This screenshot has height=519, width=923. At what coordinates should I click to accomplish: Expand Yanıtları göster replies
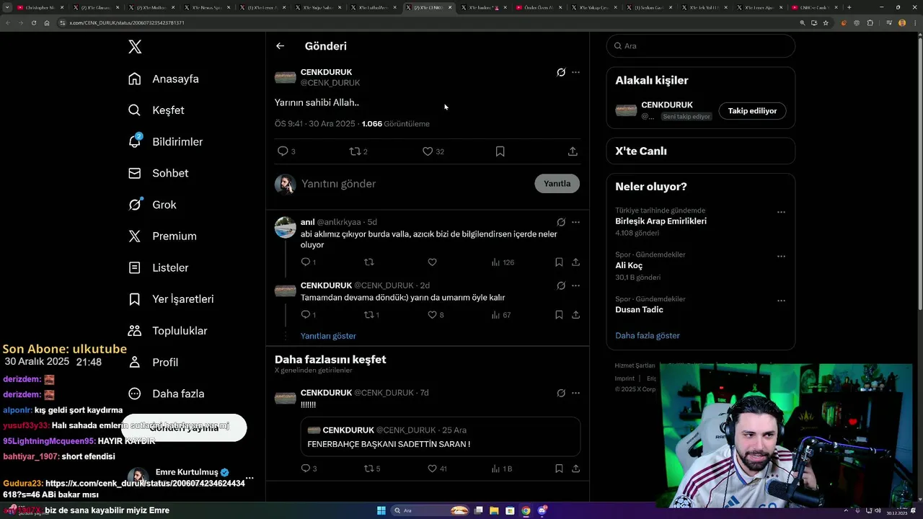pyautogui.click(x=328, y=336)
